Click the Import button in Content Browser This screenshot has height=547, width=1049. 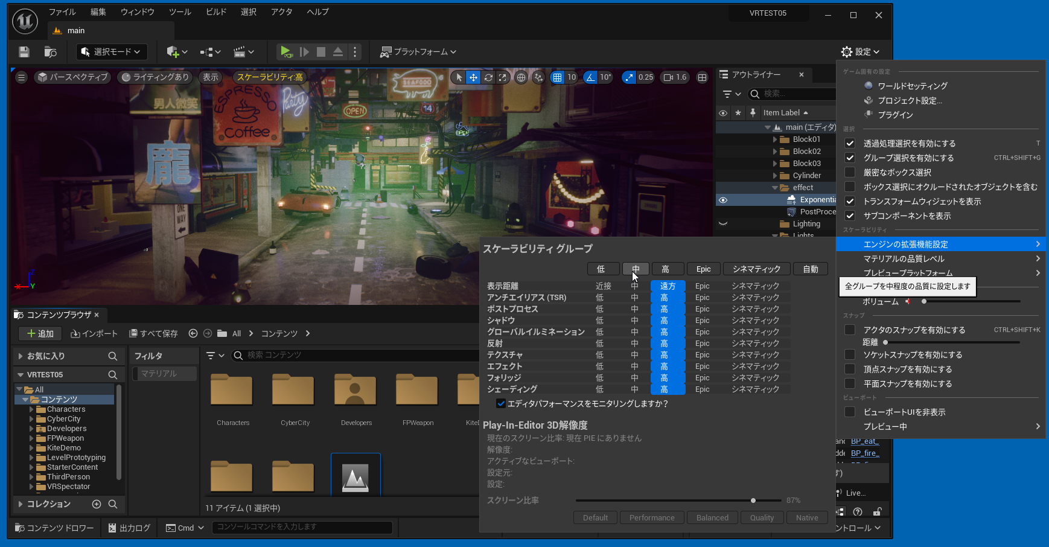click(x=94, y=333)
